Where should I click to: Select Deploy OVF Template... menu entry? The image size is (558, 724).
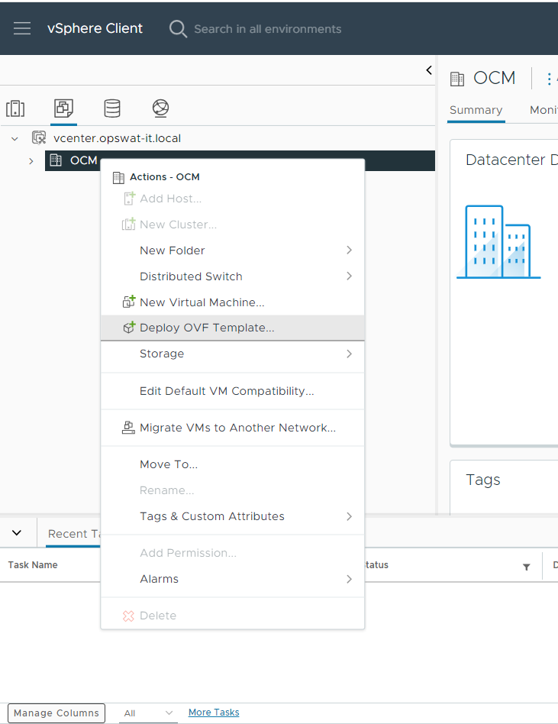coord(233,328)
